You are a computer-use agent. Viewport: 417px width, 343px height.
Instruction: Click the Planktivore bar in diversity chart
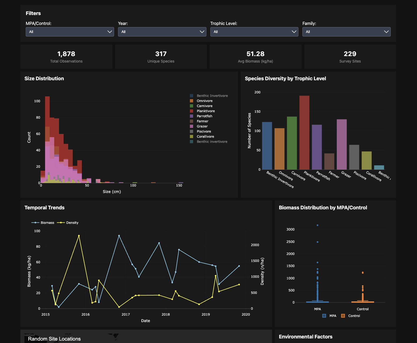[304, 133]
